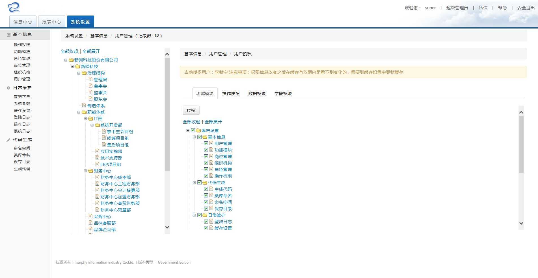Click the 掌中宝项目组 document icon
Image resolution: width=538 pixels, height=278 pixels.
104,131
